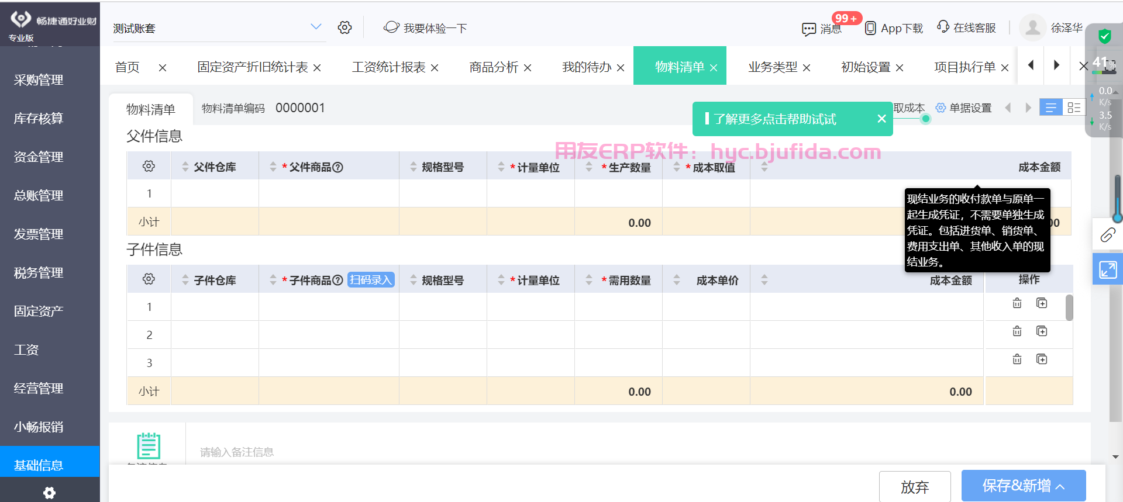Image resolution: width=1123 pixels, height=502 pixels.
Task: Delete child row 3 with trash icon
Action: (1017, 359)
